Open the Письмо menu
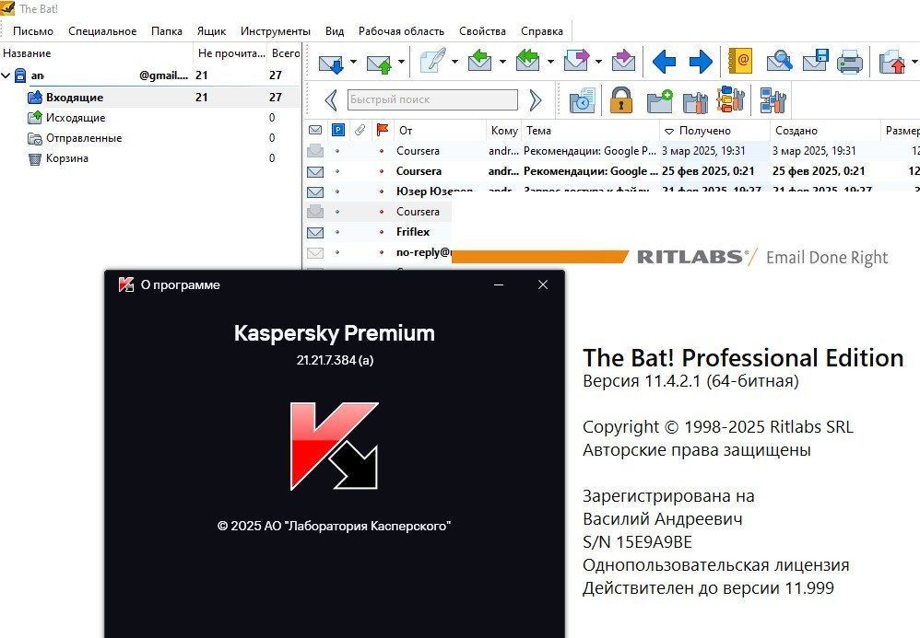 [33, 31]
